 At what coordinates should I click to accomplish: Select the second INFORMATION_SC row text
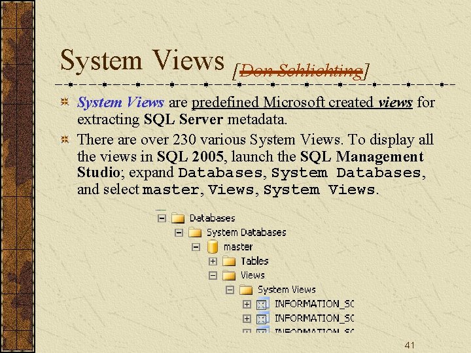pyautogui.click(x=314, y=318)
